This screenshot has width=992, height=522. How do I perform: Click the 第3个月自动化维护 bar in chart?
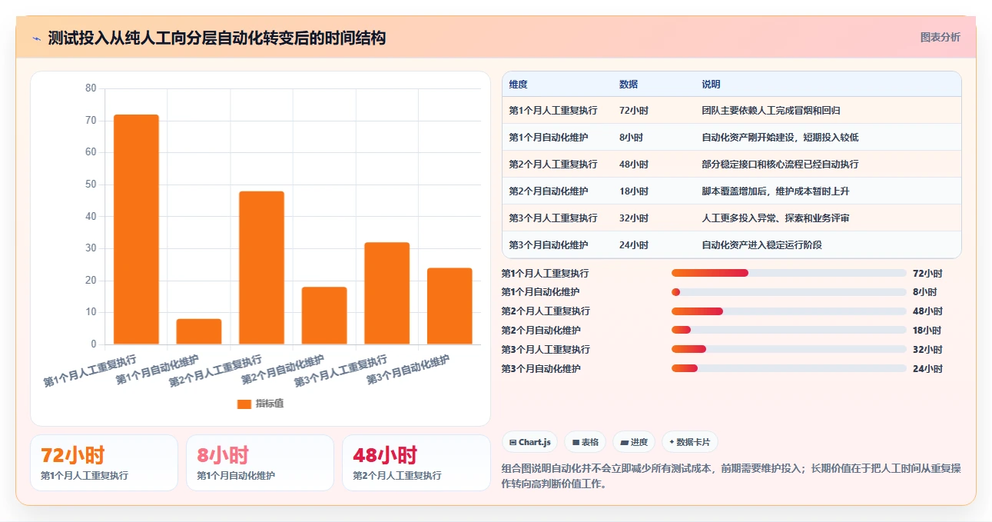point(450,306)
